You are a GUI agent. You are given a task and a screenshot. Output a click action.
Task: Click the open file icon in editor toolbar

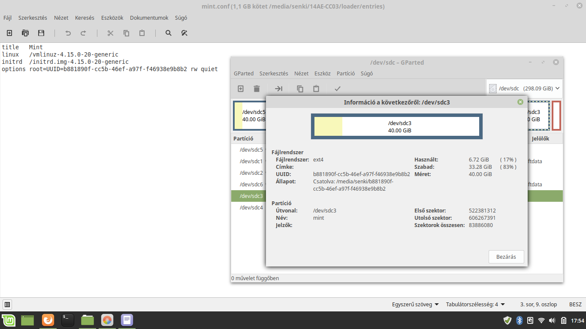click(x=25, y=33)
